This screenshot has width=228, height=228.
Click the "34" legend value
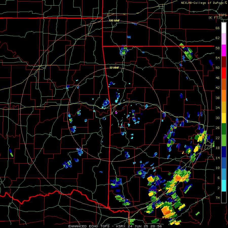tap(218, 108)
